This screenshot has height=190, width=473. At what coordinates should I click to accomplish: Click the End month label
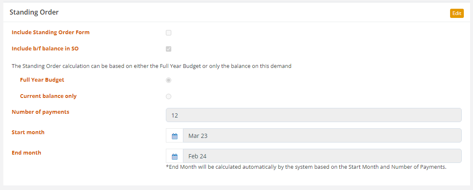(x=27, y=152)
